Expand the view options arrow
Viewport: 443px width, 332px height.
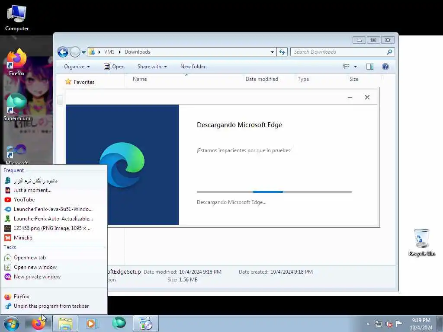pyautogui.click(x=356, y=67)
